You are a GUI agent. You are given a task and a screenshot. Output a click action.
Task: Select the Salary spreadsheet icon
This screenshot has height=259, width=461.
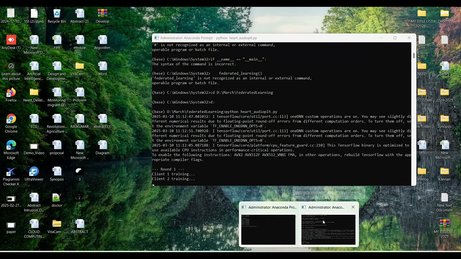(x=444, y=69)
